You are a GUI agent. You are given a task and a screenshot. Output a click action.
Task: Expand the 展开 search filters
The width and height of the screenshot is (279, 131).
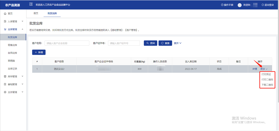pyautogui.click(x=177, y=43)
